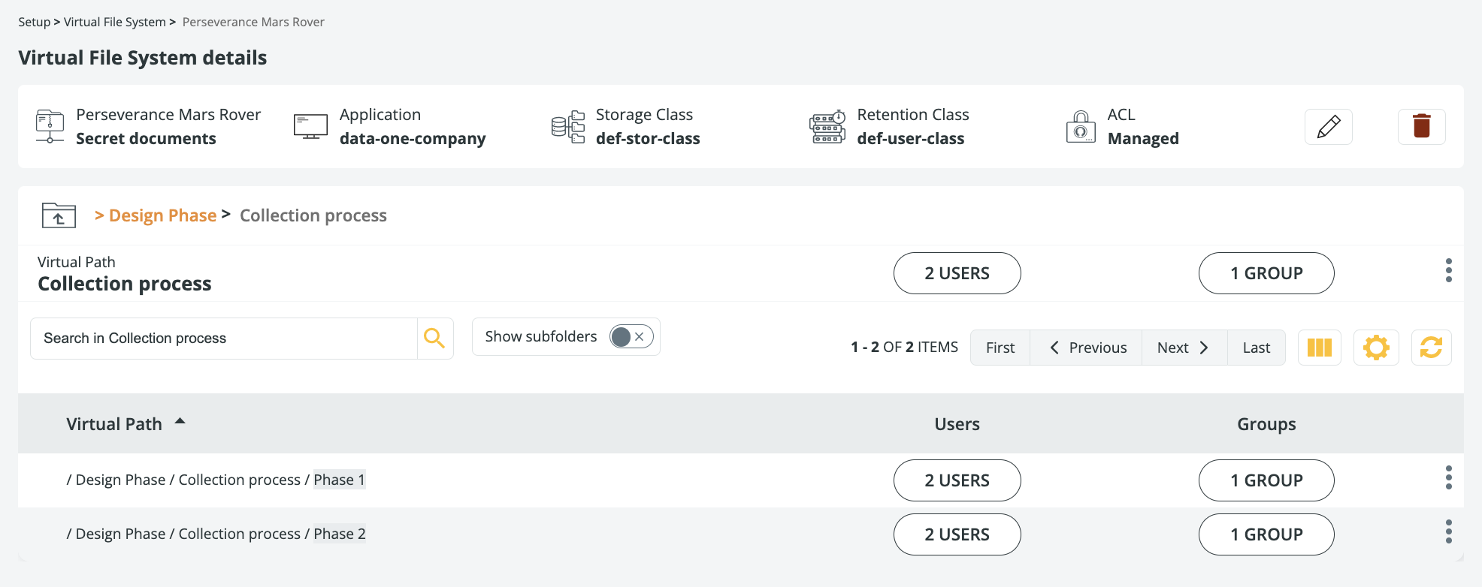Click the red trash delete icon
The image size is (1482, 587).
pyautogui.click(x=1421, y=127)
